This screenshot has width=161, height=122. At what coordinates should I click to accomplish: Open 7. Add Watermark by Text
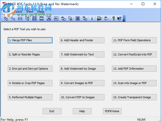82,54
